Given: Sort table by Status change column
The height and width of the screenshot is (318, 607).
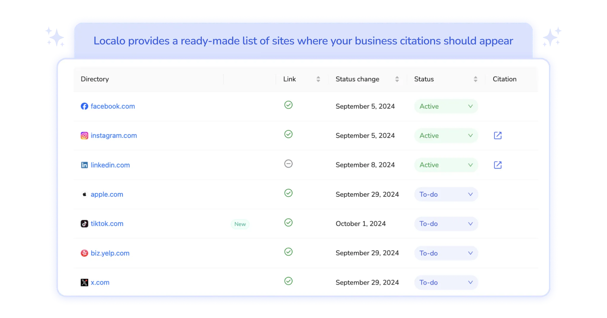Looking at the screenshot, I should [397, 79].
